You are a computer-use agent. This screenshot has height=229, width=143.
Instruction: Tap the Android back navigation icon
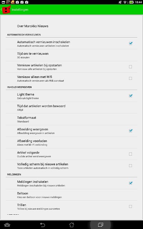(43, 225)
